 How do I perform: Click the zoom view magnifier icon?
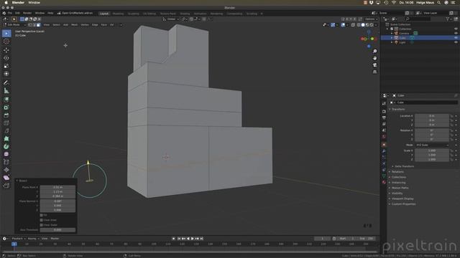tap(374, 52)
